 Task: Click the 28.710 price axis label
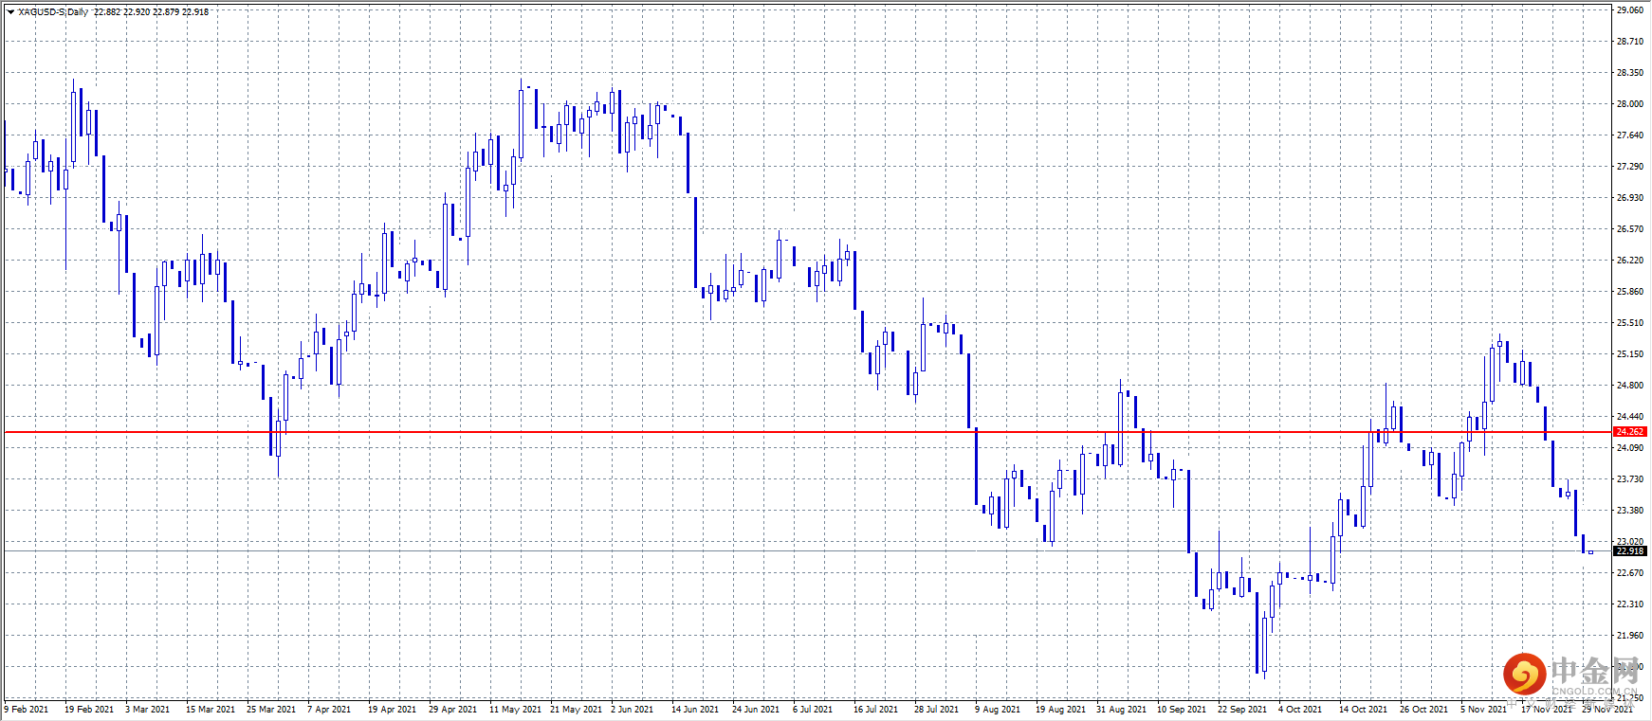[1630, 42]
